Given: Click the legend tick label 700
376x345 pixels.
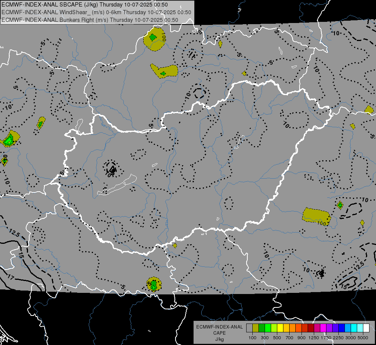Looking at the screenshot, I should (x=290, y=338).
